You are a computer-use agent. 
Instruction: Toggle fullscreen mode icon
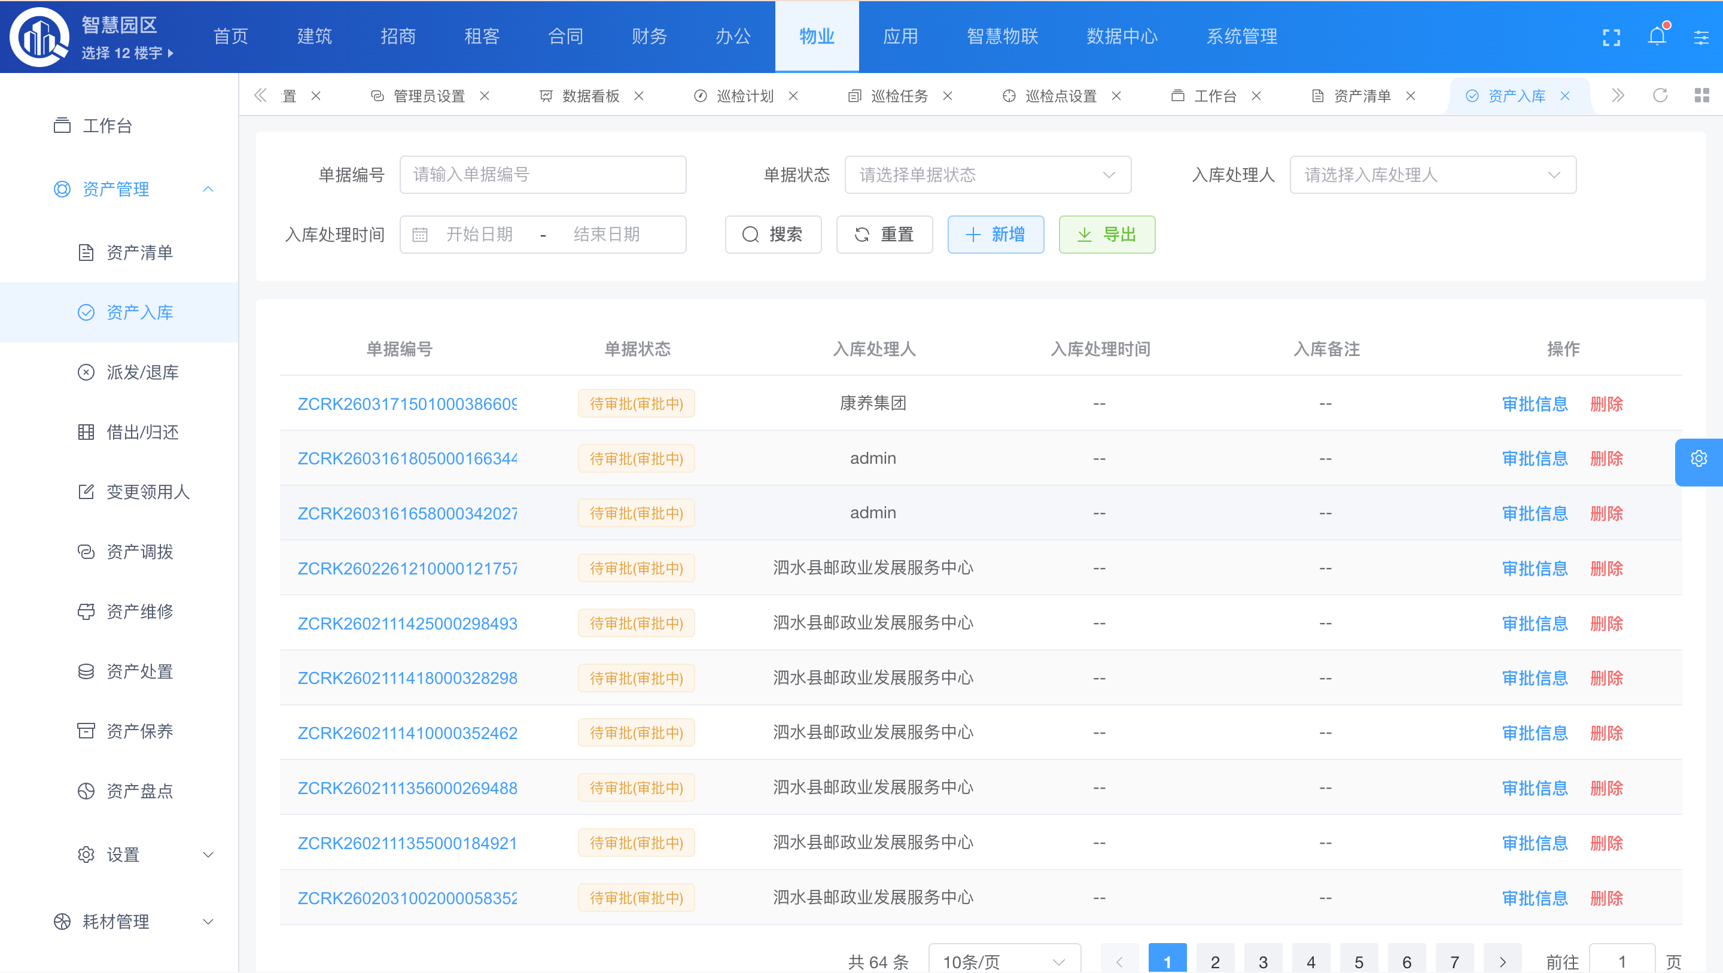pos(1611,37)
